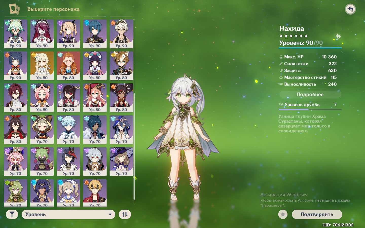365x228 pixels.
Task: Choose Kuki Shinobu, masked green-haired girl
Action: coord(42,162)
